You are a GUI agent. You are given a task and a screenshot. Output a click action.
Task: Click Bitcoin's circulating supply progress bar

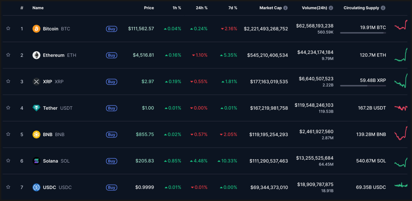(363, 33)
